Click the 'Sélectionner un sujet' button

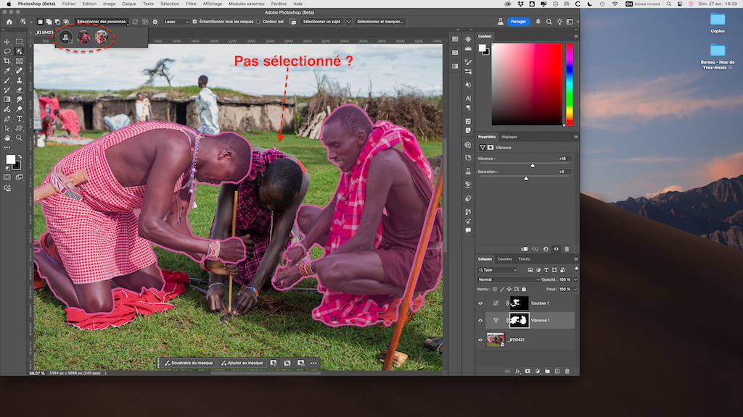322,22
